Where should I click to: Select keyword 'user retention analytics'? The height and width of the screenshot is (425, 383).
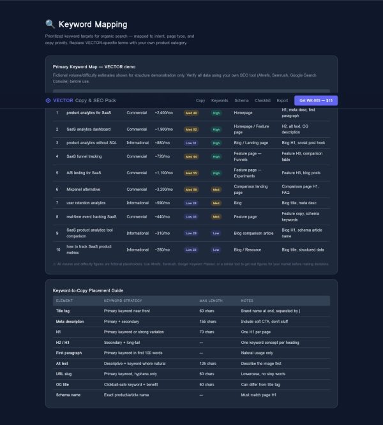click(x=86, y=203)
